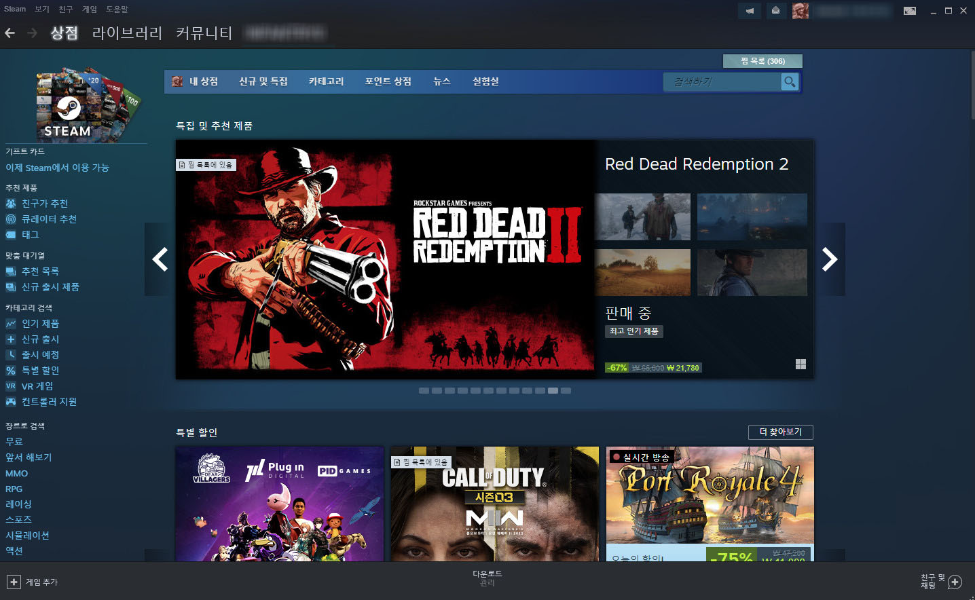
Task: Open the RDR2 night town screenshot
Action: [752, 217]
